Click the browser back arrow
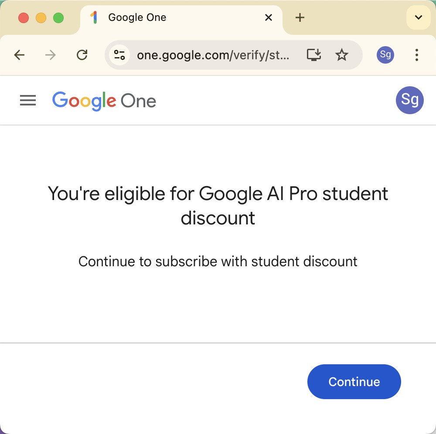The width and height of the screenshot is (436, 434). 19,55
